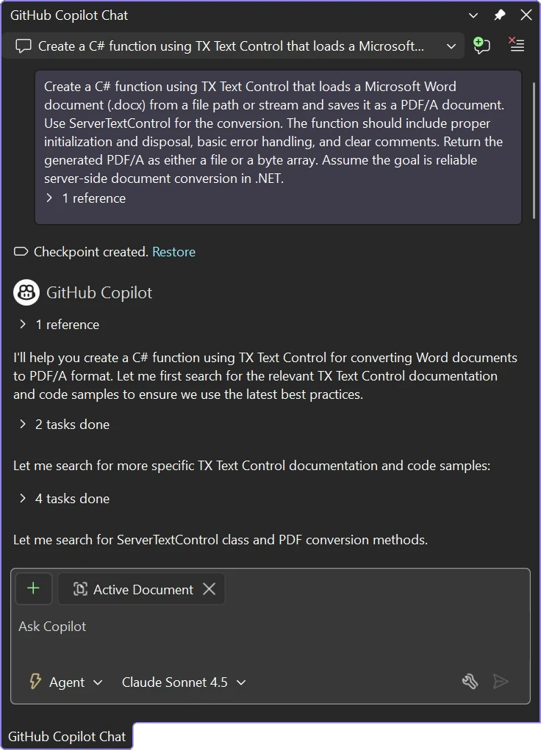The image size is (541, 750).
Task: Pin the GitHub Copilot Chat window
Action: point(499,15)
